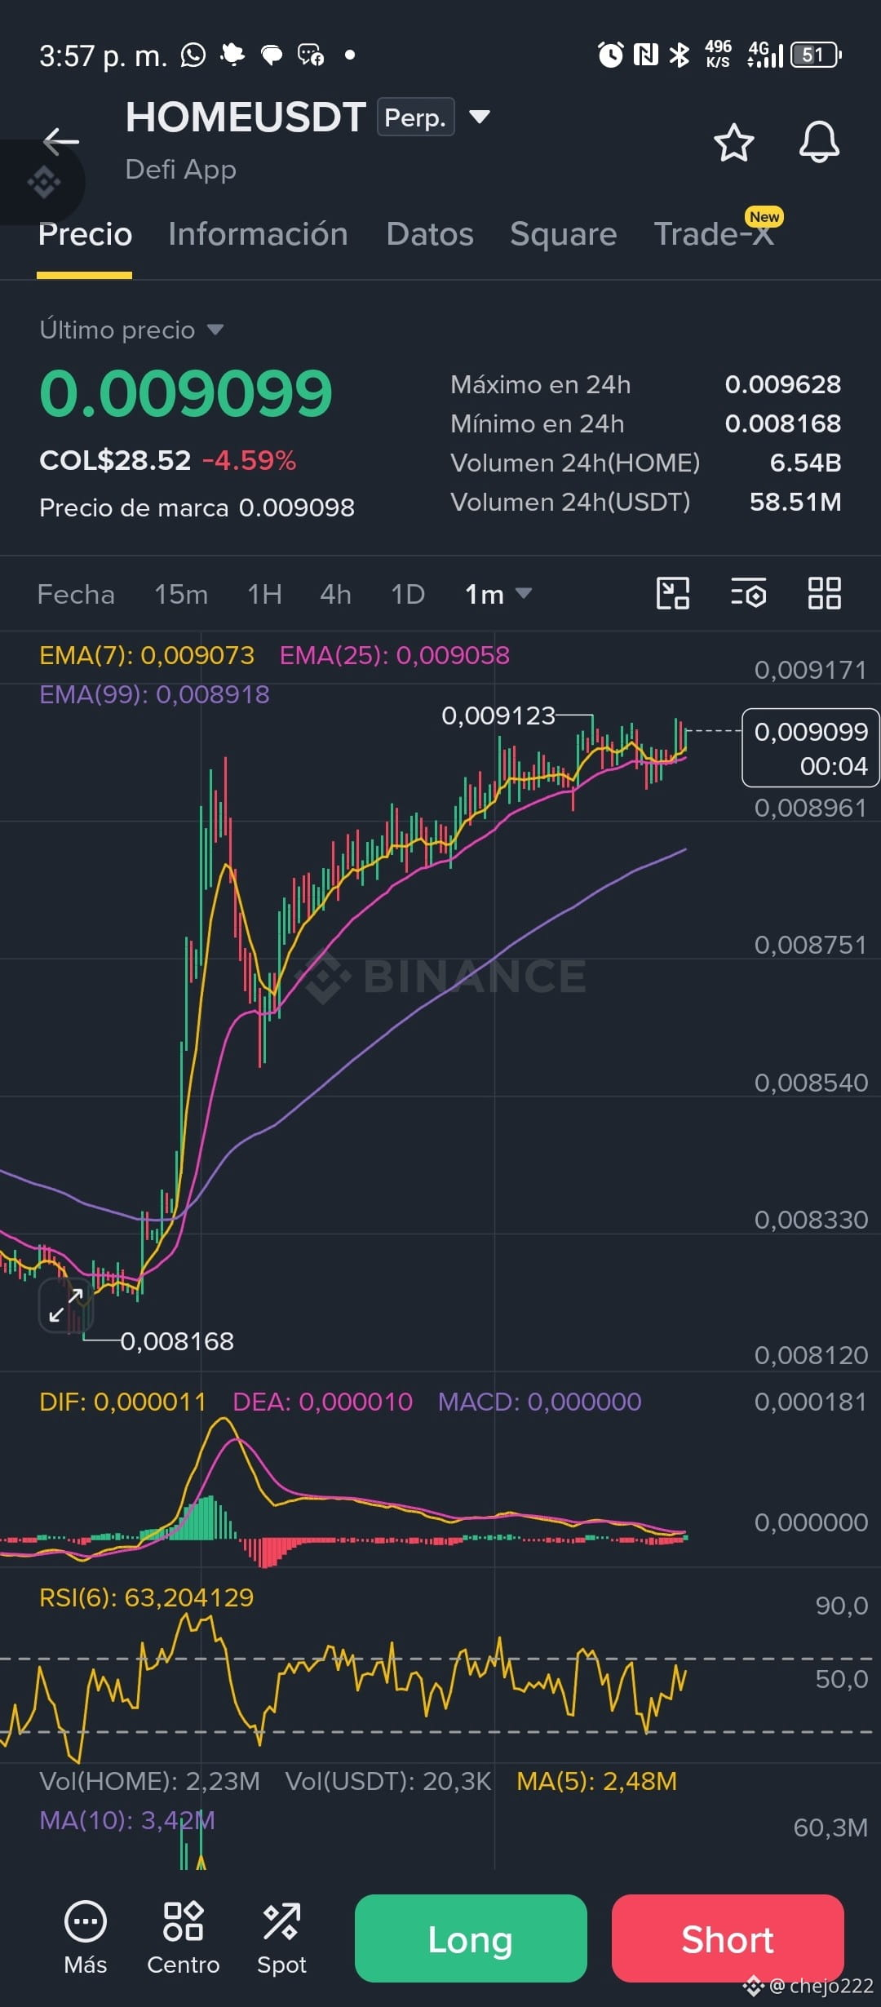Tap the RSI(6) indicator label
This screenshot has width=881, height=2007.
(147, 1597)
